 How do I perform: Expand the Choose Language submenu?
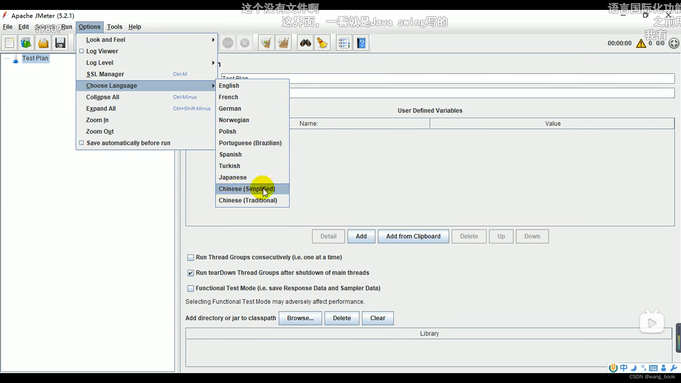click(146, 85)
